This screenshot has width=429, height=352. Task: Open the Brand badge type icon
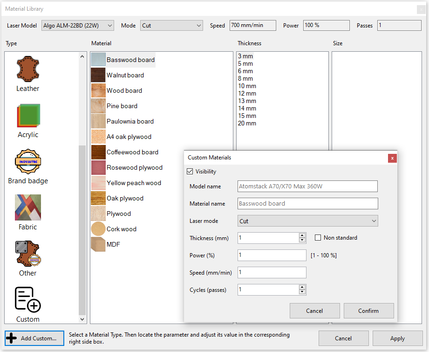28,161
